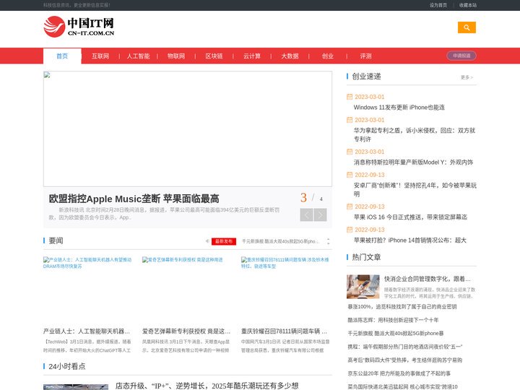Click calendar icon beside 苹果 iOS 16 date

[350, 207]
